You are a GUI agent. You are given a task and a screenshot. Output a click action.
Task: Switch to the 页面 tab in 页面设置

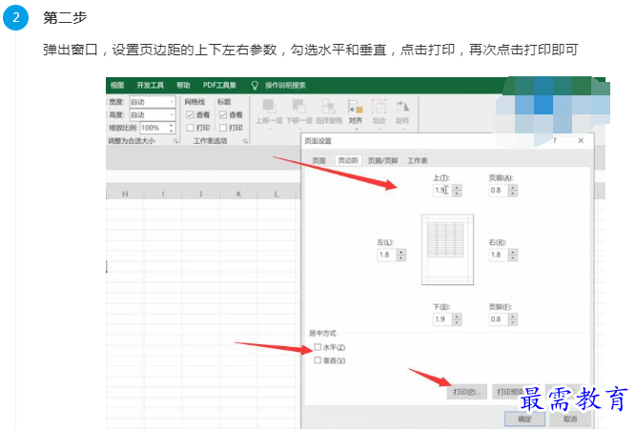pyautogui.click(x=318, y=160)
